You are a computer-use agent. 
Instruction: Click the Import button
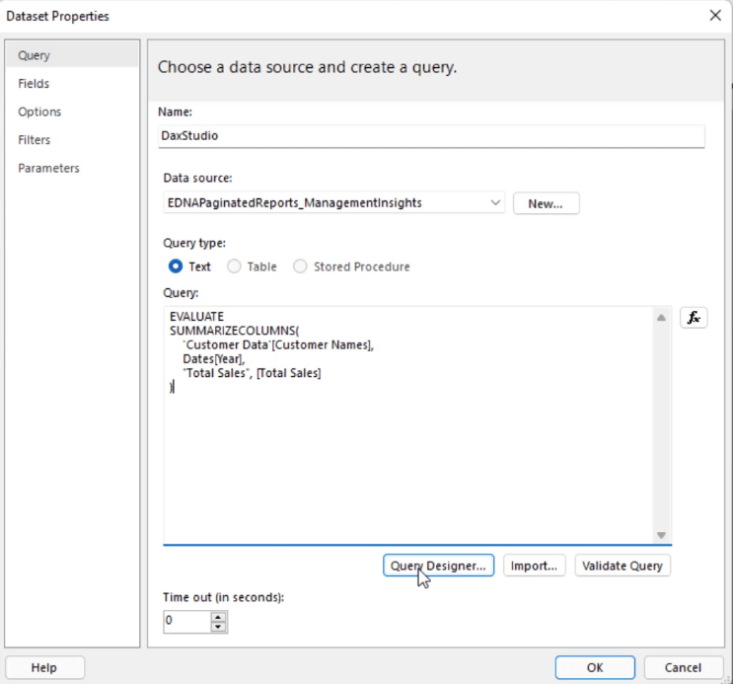[535, 566]
